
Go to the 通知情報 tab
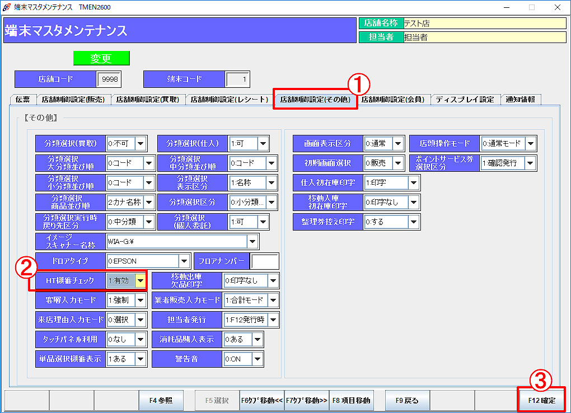520,100
